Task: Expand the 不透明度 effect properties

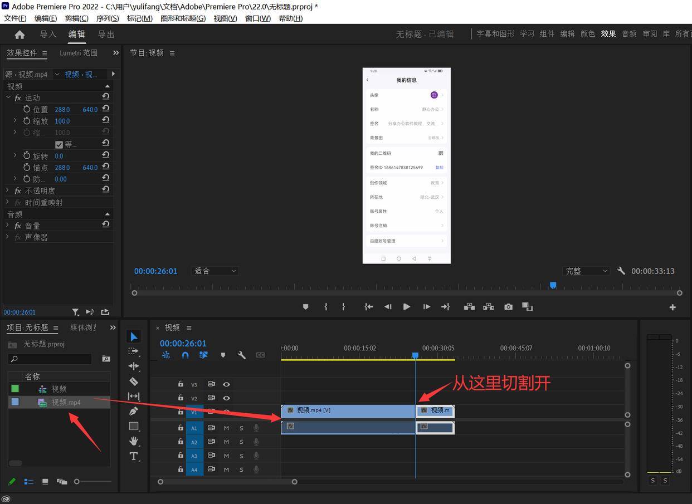Action: [x=8, y=191]
